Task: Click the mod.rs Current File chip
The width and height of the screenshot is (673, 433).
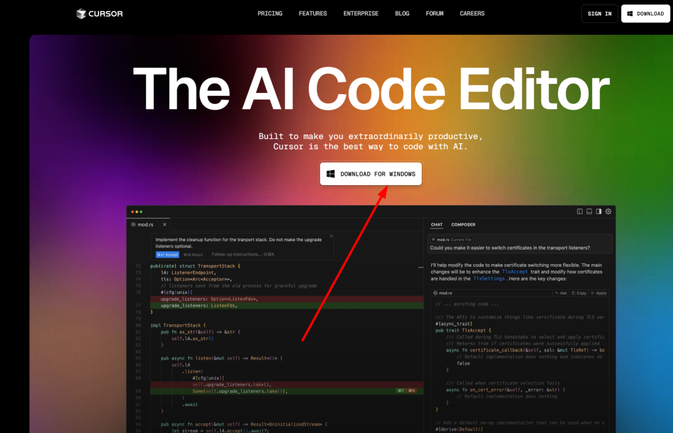Action: tap(452, 239)
